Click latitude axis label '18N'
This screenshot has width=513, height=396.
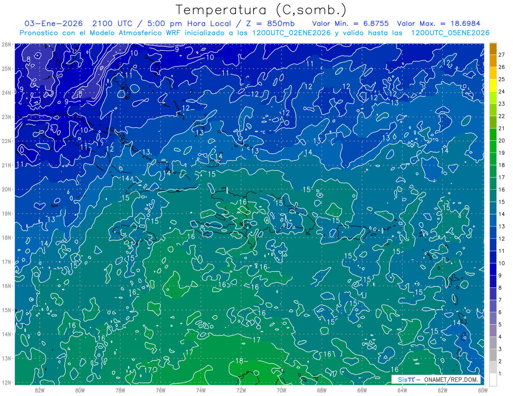(x=6, y=238)
